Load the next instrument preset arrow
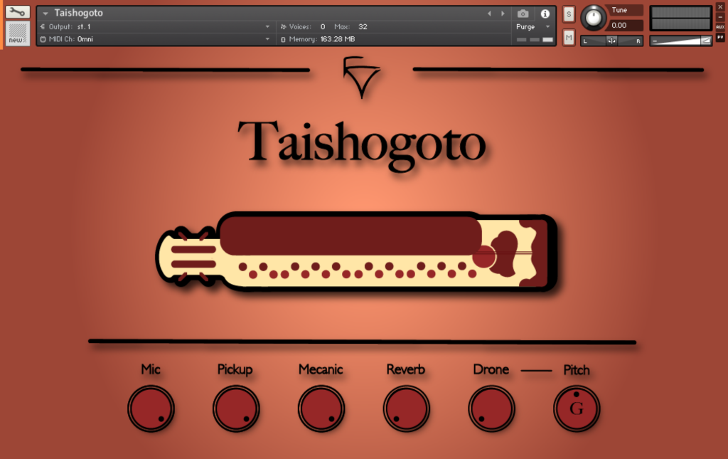This screenshot has height=459, width=728. (503, 14)
